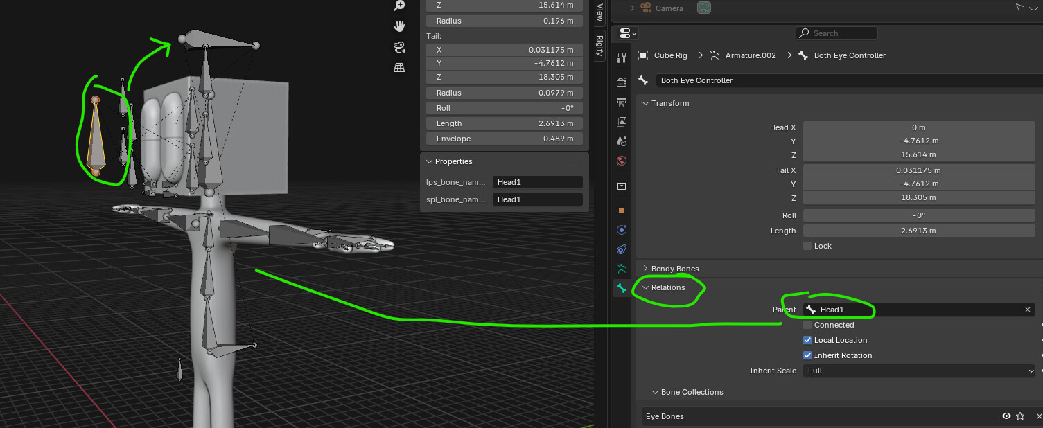
Task: Disable the Inherit Rotation checkbox
Action: pyautogui.click(x=807, y=355)
